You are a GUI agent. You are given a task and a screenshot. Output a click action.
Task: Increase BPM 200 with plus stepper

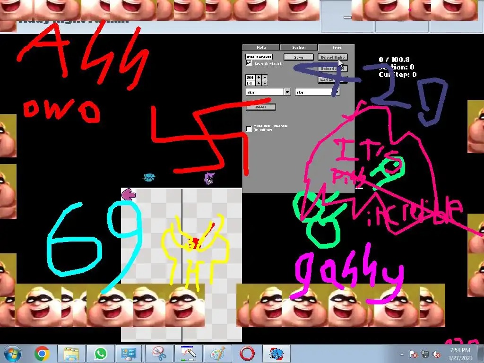[x=259, y=77]
